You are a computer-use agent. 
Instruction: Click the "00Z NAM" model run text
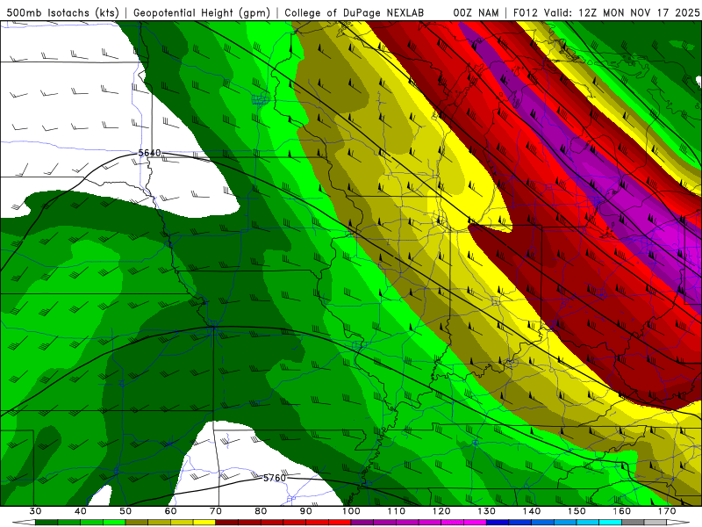pyautogui.click(x=476, y=13)
